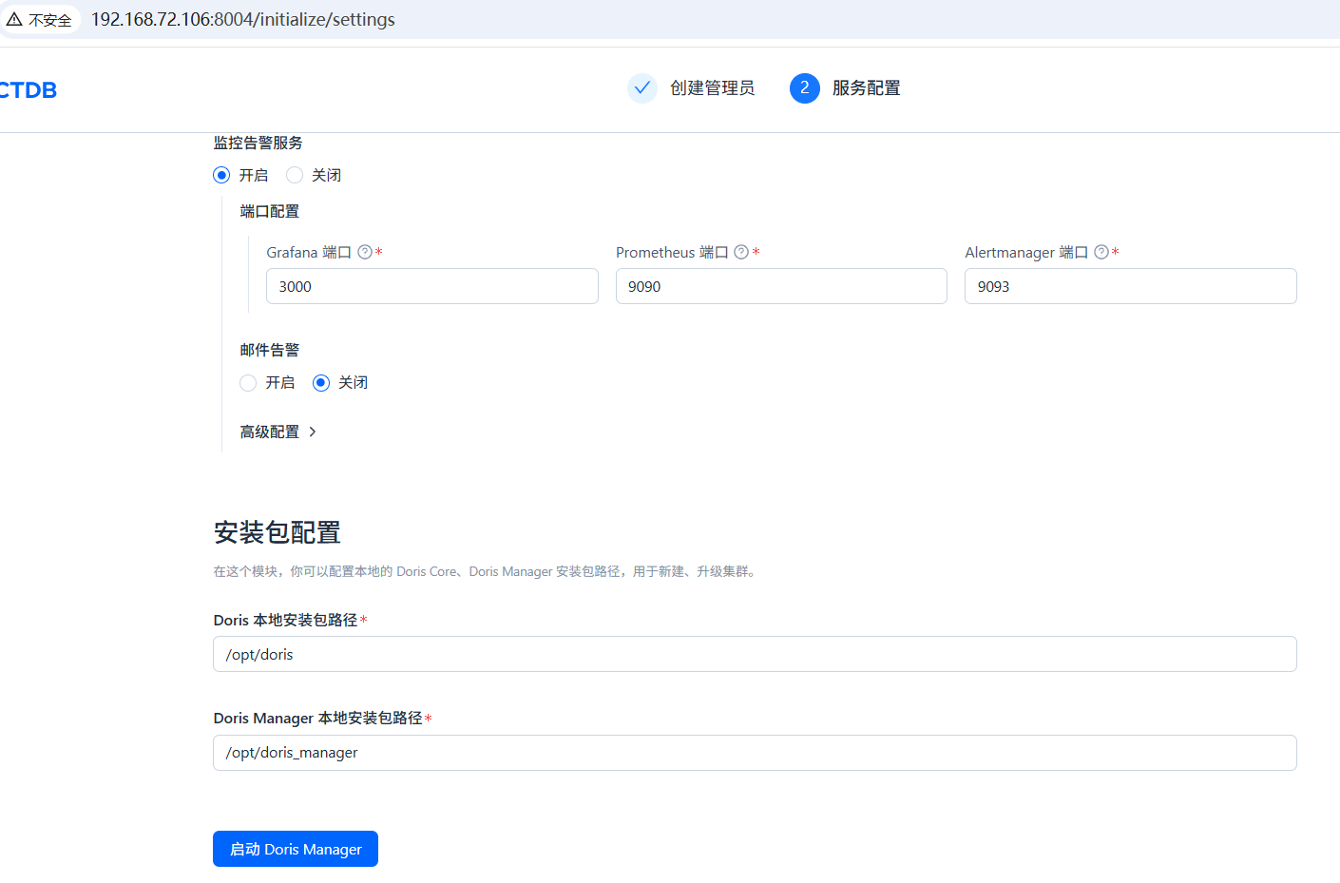Edit the Doris 本地安装包路径 field
The height and width of the screenshot is (883, 1340).
coord(755,654)
